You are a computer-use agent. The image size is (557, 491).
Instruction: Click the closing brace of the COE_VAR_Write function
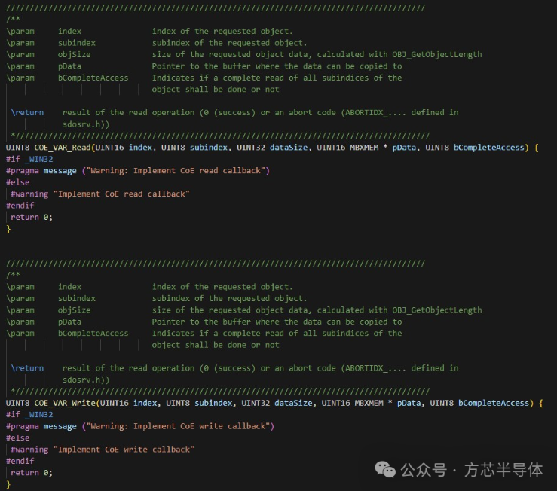[x=8, y=484]
